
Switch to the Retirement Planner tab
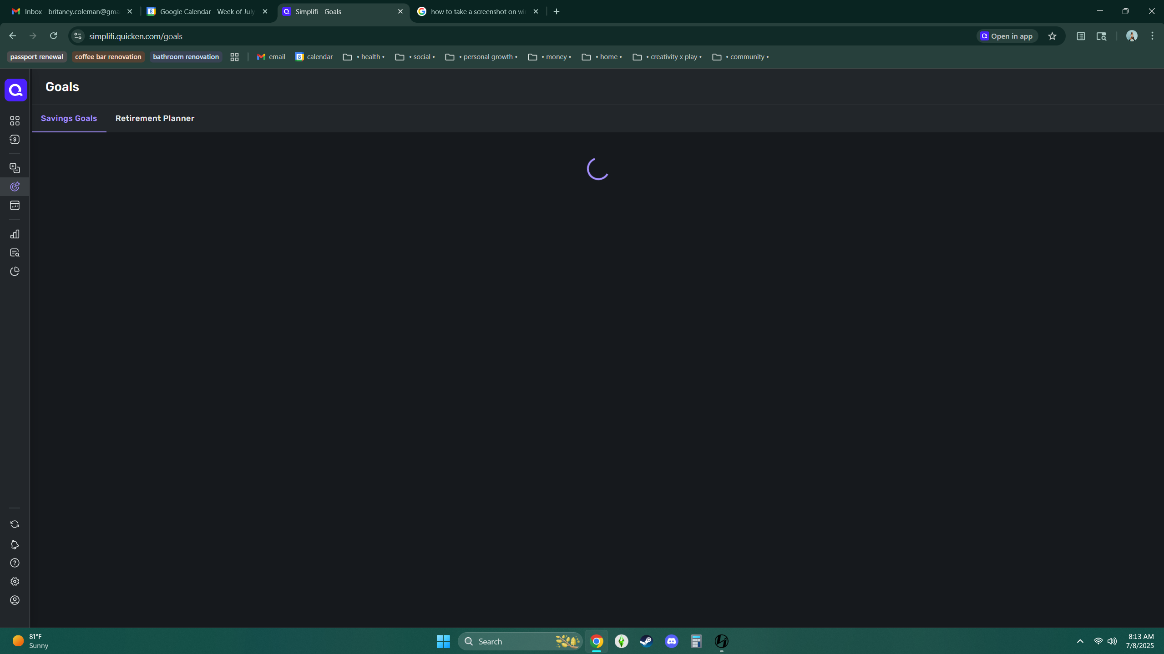(155, 118)
